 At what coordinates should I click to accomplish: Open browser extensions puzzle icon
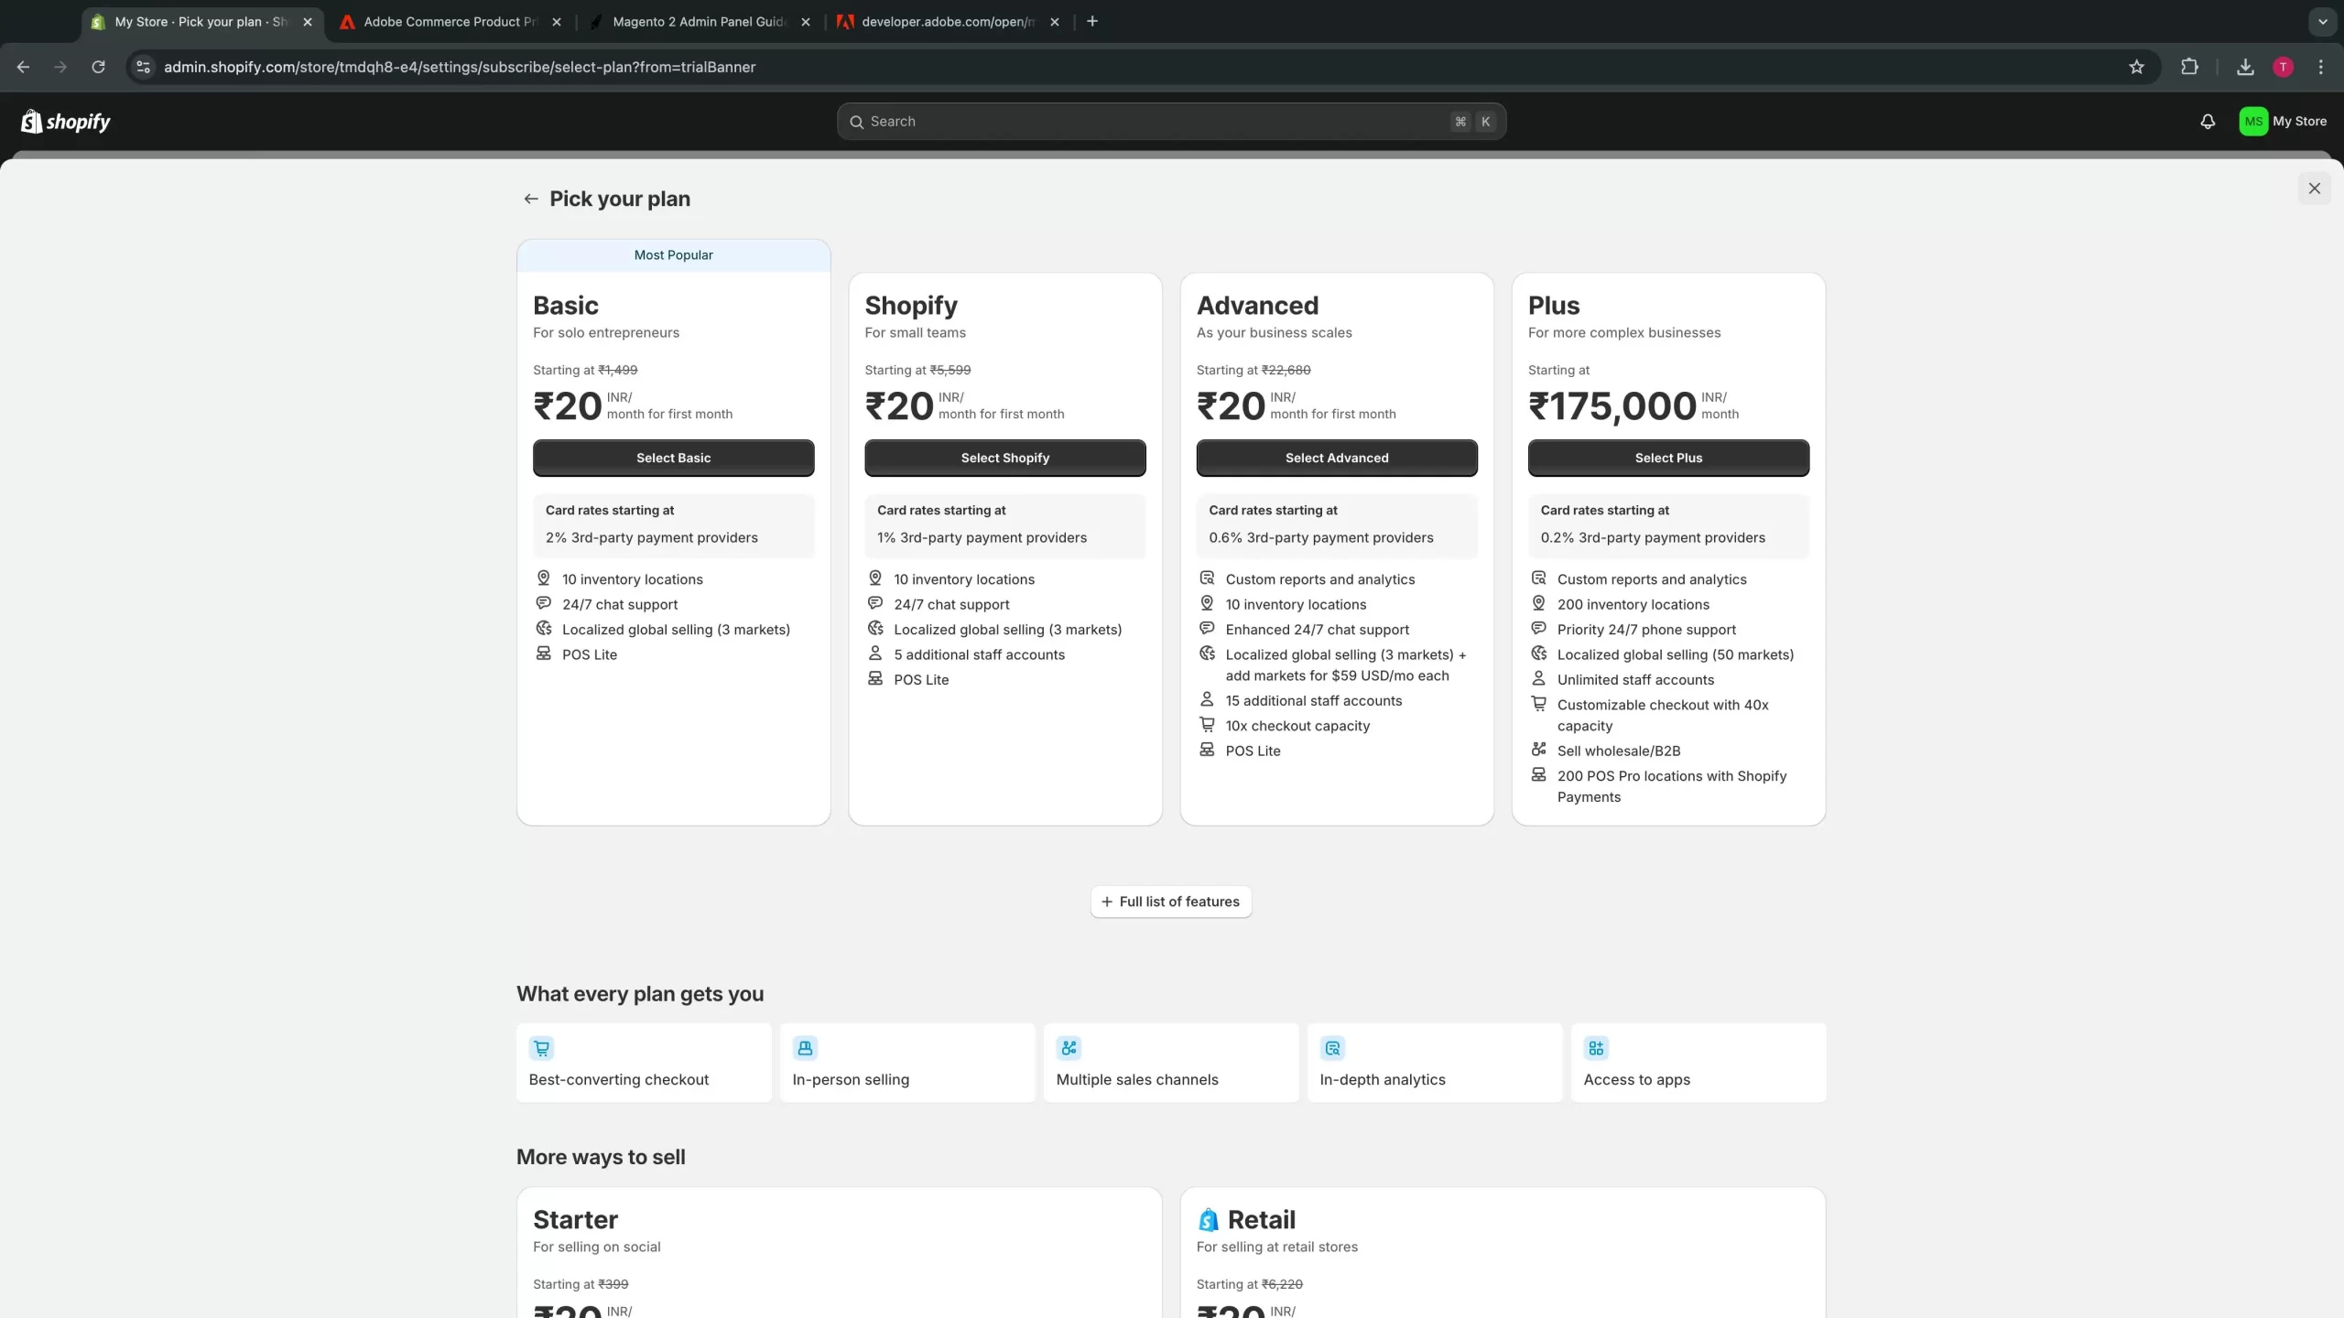pyautogui.click(x=2189, y=67)
